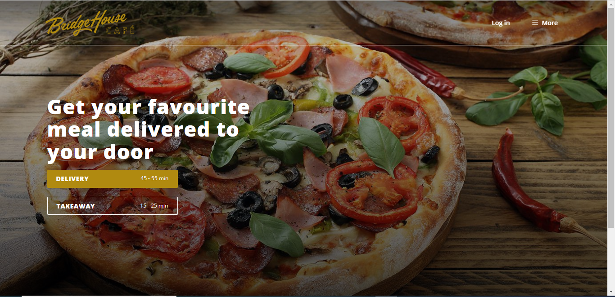615x297 pixels.
Task: Click the header divider line below the logo
Action: 303,45
